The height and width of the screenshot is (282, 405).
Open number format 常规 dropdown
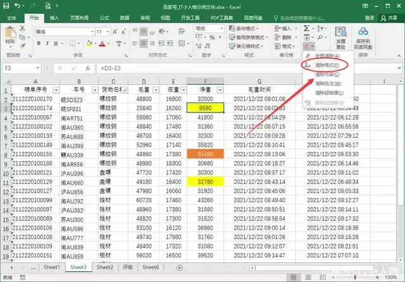[221, 28]
